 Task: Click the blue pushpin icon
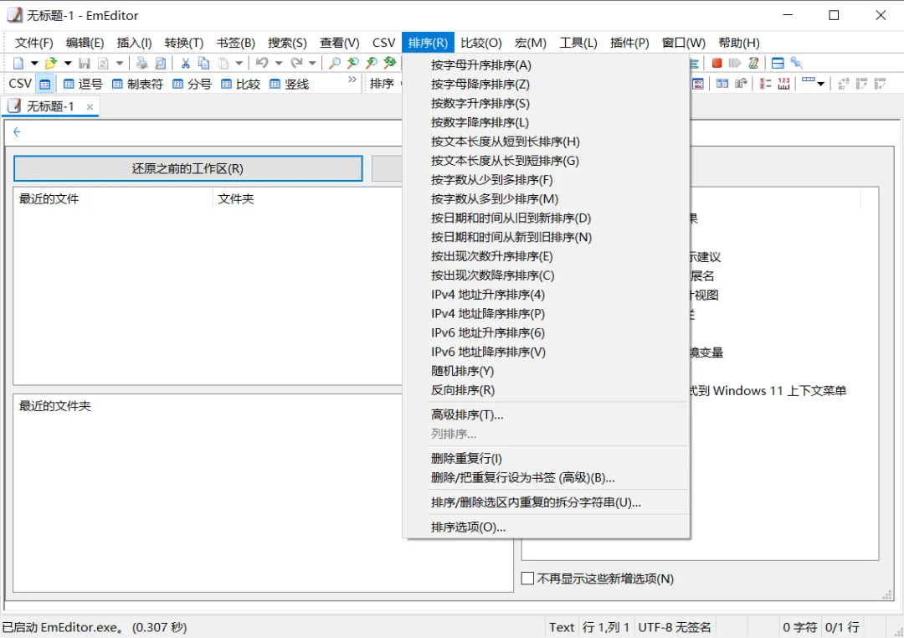(x=796, y=63)
